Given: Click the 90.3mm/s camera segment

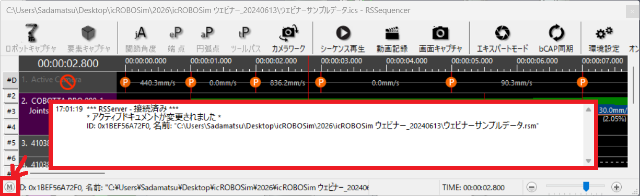Looking at the screenshot, I should (516, 82).
